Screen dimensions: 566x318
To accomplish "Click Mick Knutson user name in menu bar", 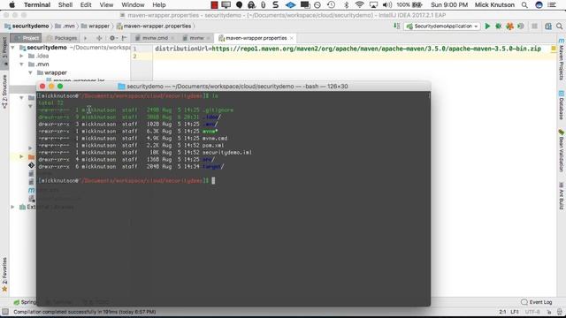I will 494,5.
